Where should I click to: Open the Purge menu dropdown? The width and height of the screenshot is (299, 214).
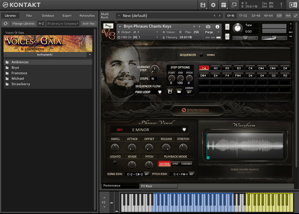pos(212,32)
